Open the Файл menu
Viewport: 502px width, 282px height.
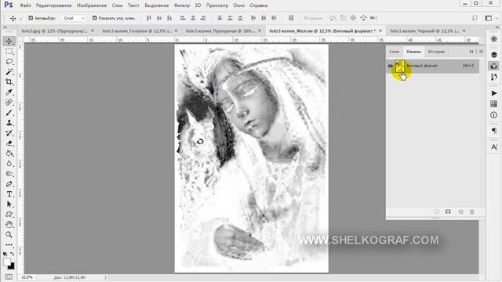25,5
